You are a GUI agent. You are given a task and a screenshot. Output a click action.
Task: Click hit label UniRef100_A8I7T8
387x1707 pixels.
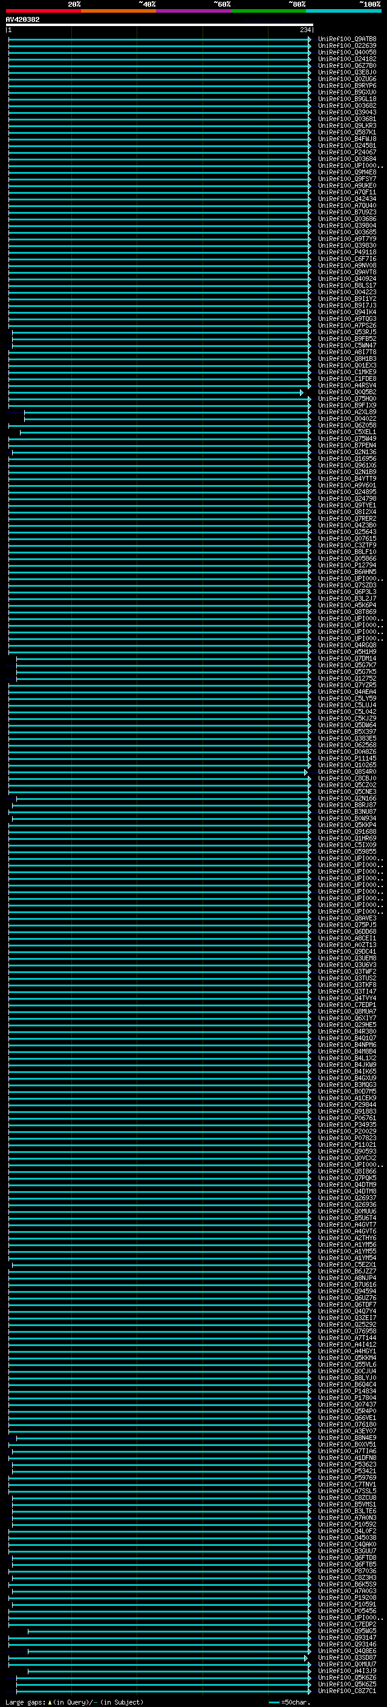coord(347,352)
